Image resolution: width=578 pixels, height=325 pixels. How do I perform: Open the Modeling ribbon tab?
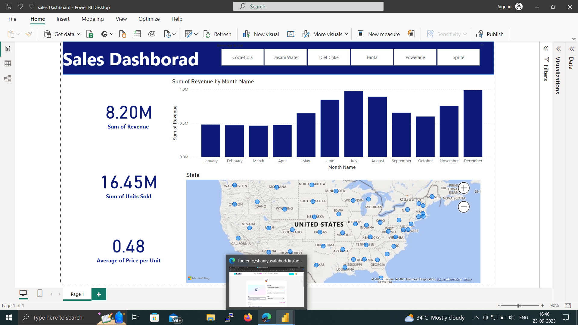coord(92,19)
